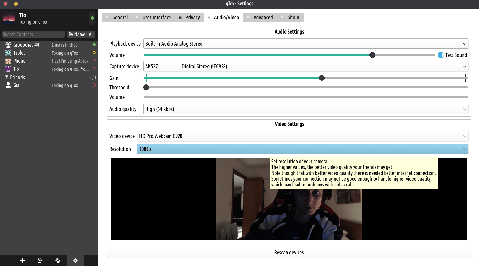The height and width of the screenshot is (266, 479).
Task: Open the file transfers icon
Action: [x=58, y=261]
